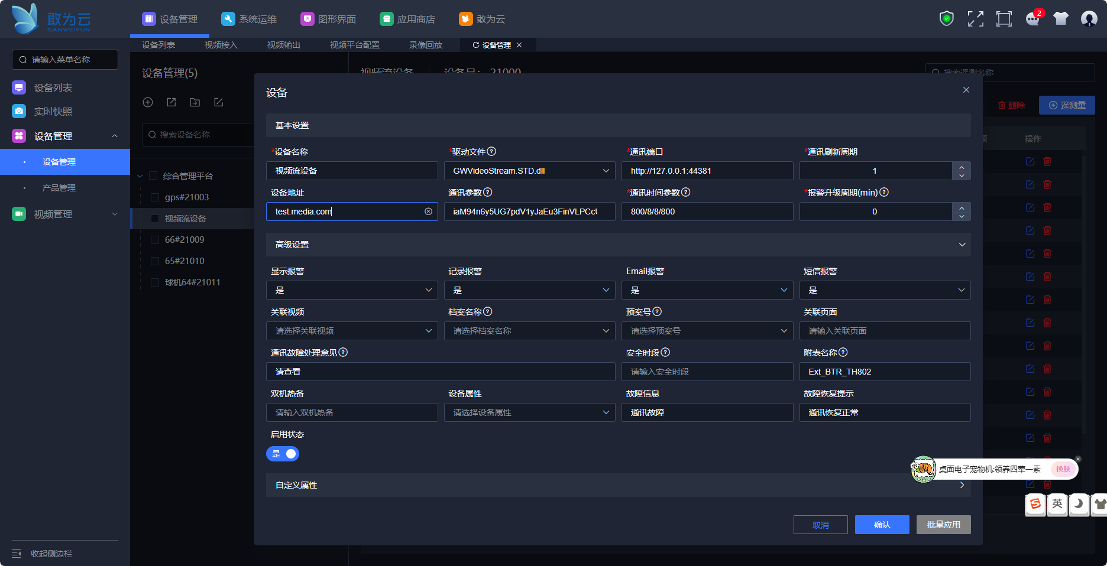The height and width of the screenshot is (566, 1107).
Task: Show help for 预案号
Action: [x=657, y=311]
